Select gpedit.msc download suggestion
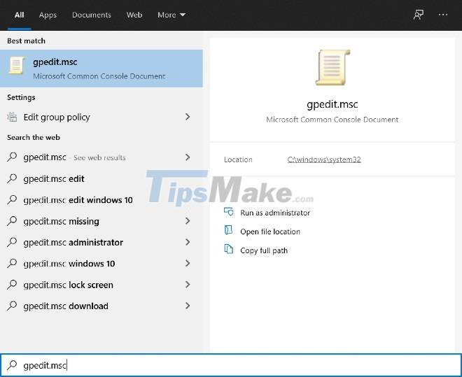462x377 pixels. [101, 306]
